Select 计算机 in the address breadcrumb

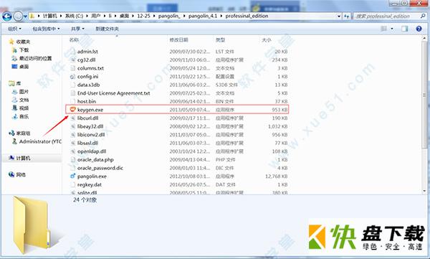(x=50, y=16)
